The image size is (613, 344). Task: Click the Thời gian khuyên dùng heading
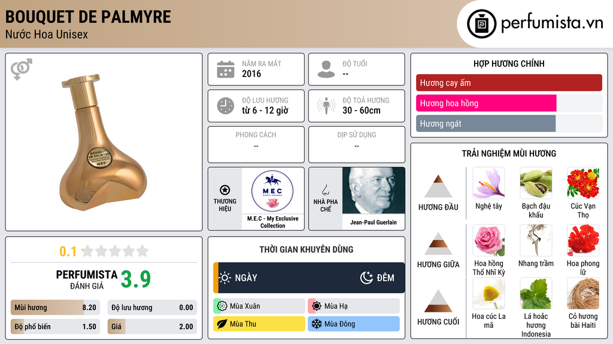click(x=306, y=249)
